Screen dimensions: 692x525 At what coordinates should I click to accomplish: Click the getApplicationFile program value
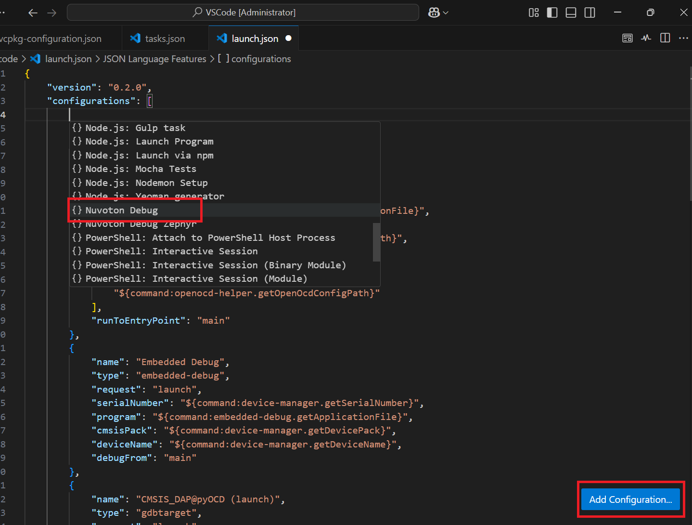280,417
